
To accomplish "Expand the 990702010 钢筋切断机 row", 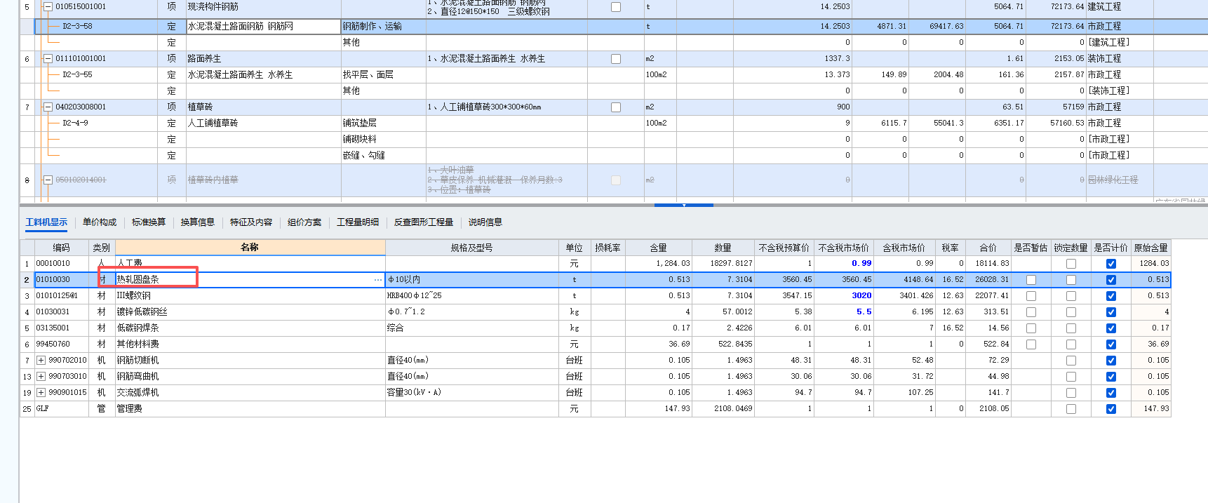I will click(41, 361).
